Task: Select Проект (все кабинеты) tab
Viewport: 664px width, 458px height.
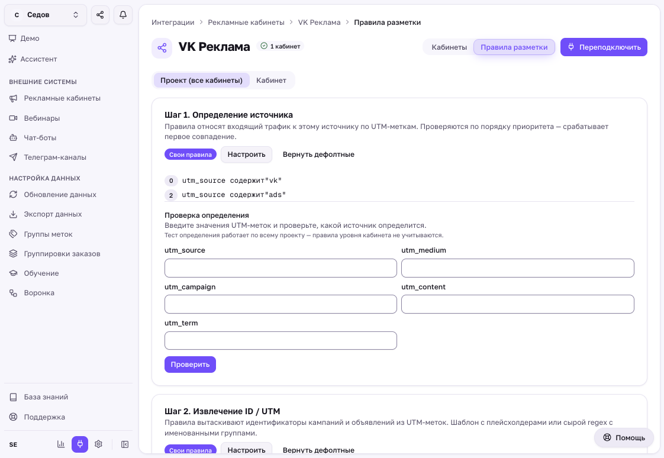Action: (x=201, y=80)
